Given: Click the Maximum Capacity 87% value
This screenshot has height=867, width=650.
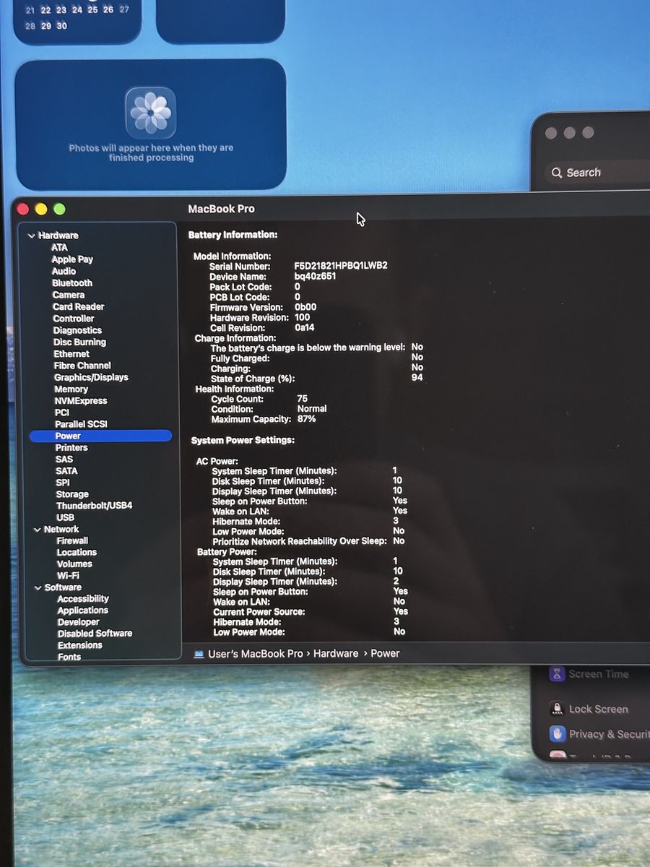Looking at the screenshot, I should point(306,419).
